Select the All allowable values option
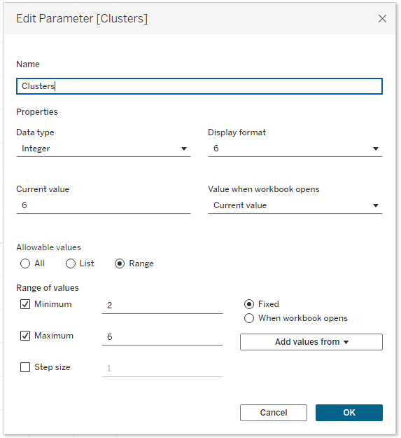Image resolution: width=401 pixels, height=438 pixels. click(x=25, y=264)
